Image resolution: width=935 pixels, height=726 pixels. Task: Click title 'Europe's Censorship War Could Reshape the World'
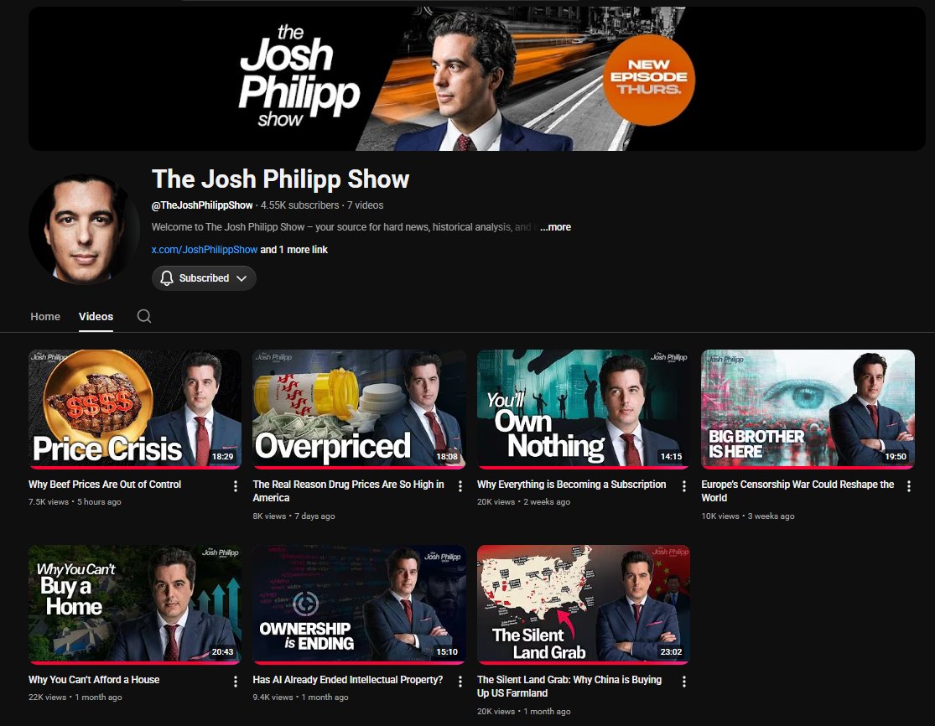click(x=797, y=491)
